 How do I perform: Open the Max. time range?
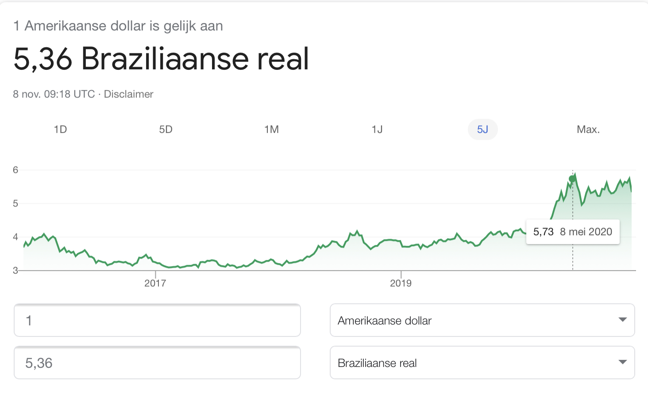[x=588, y=130]
